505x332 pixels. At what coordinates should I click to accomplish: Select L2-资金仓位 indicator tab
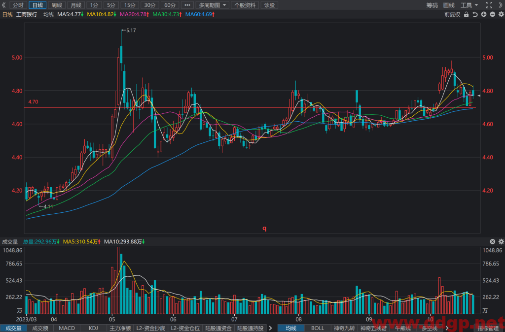(x=185, y=328)
